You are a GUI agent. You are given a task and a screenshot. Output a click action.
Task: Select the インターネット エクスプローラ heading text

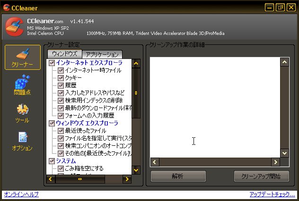click(89, 63)
